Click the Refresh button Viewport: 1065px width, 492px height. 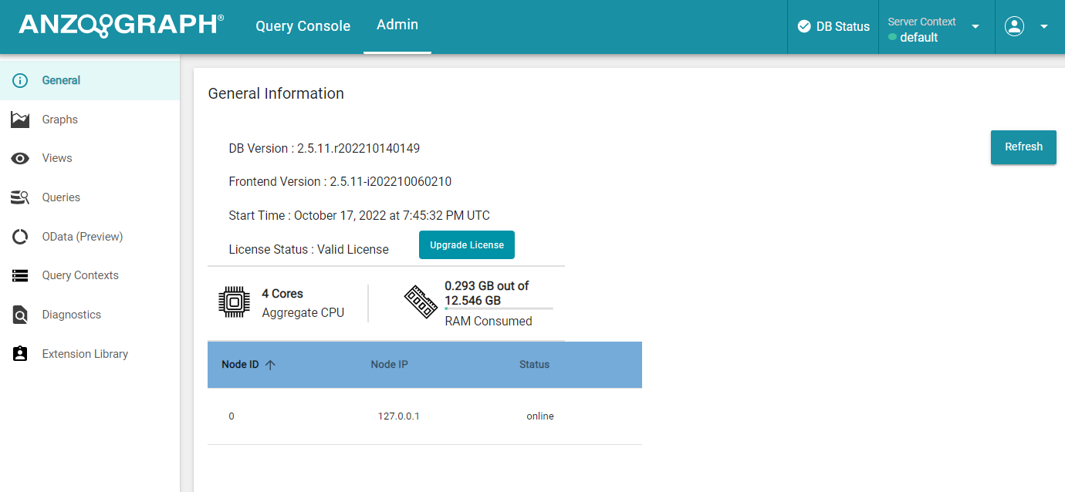[1023, 147]
